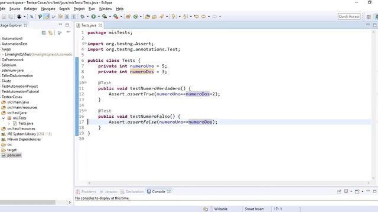Click the New Java Package icon
The image size is (378, 212).
pyautogui.click(x=128, y=16)
